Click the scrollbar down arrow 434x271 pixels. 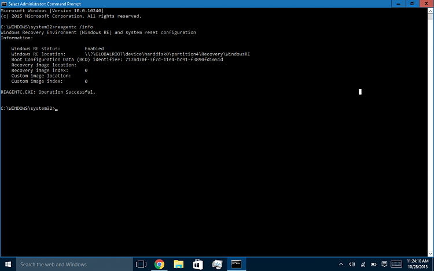pos(431,254)
